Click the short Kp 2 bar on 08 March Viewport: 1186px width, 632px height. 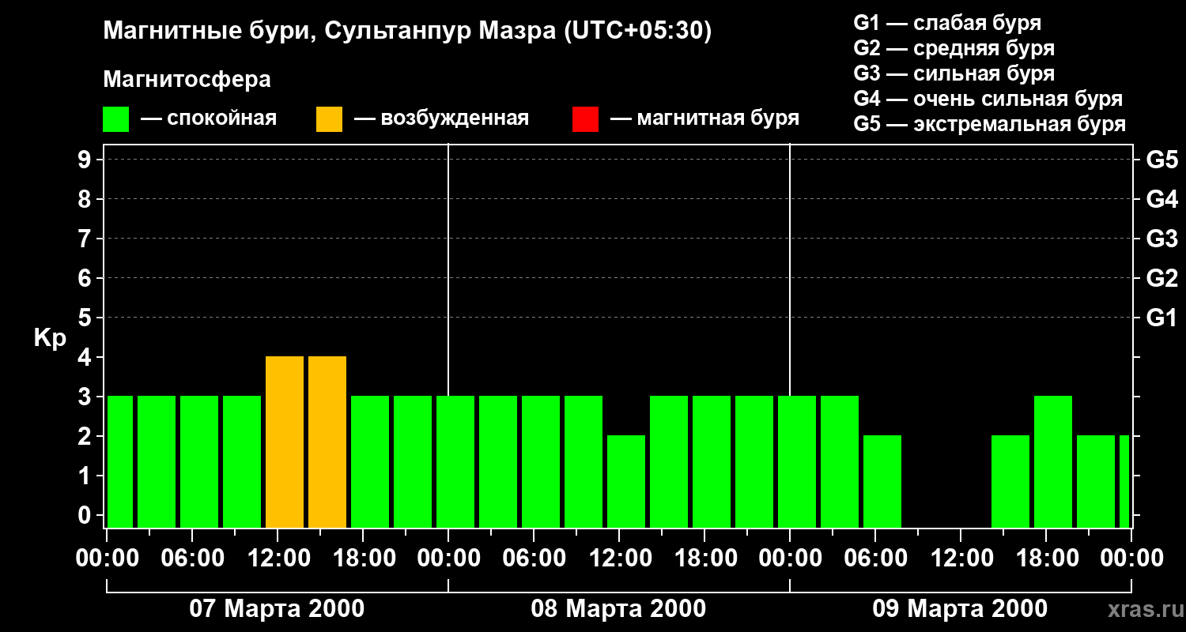click(626, 481)
